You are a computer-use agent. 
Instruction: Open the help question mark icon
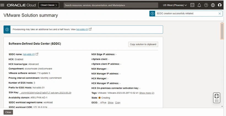tap(206, 5)
